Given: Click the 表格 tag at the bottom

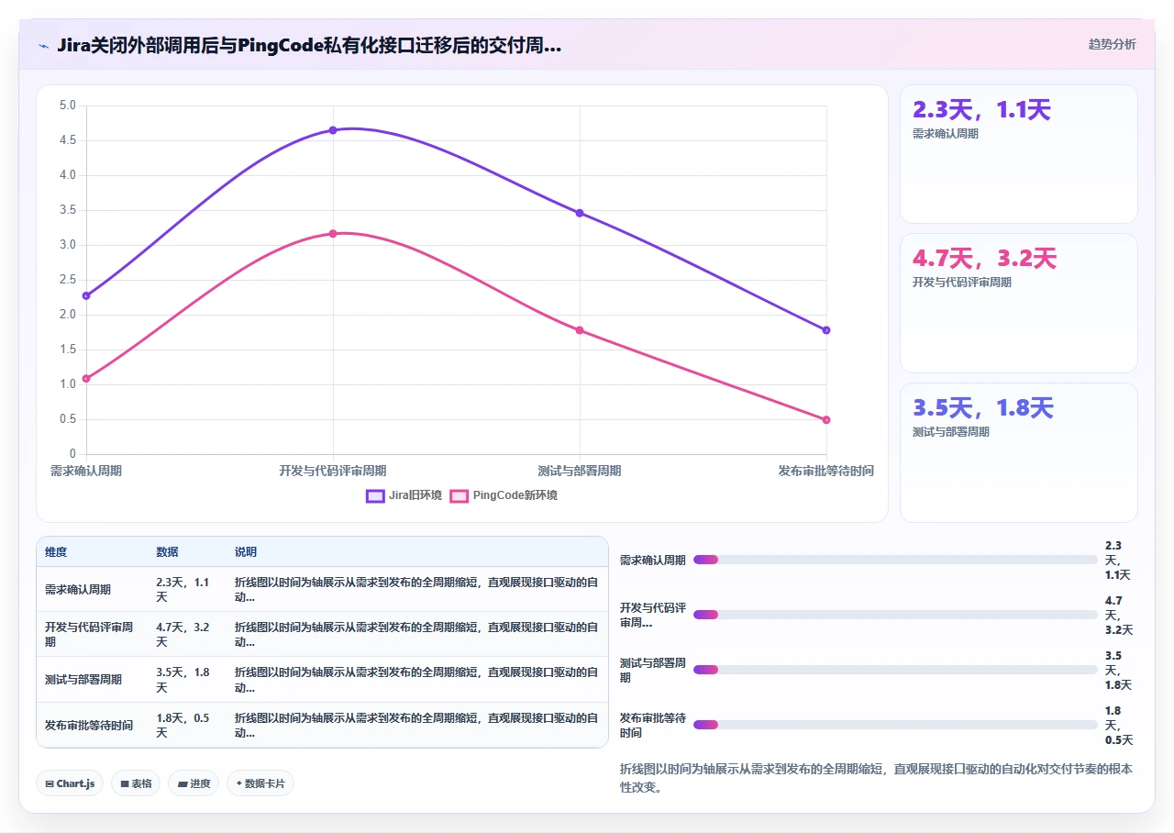Looking at the screenshot, I should 136,783.
